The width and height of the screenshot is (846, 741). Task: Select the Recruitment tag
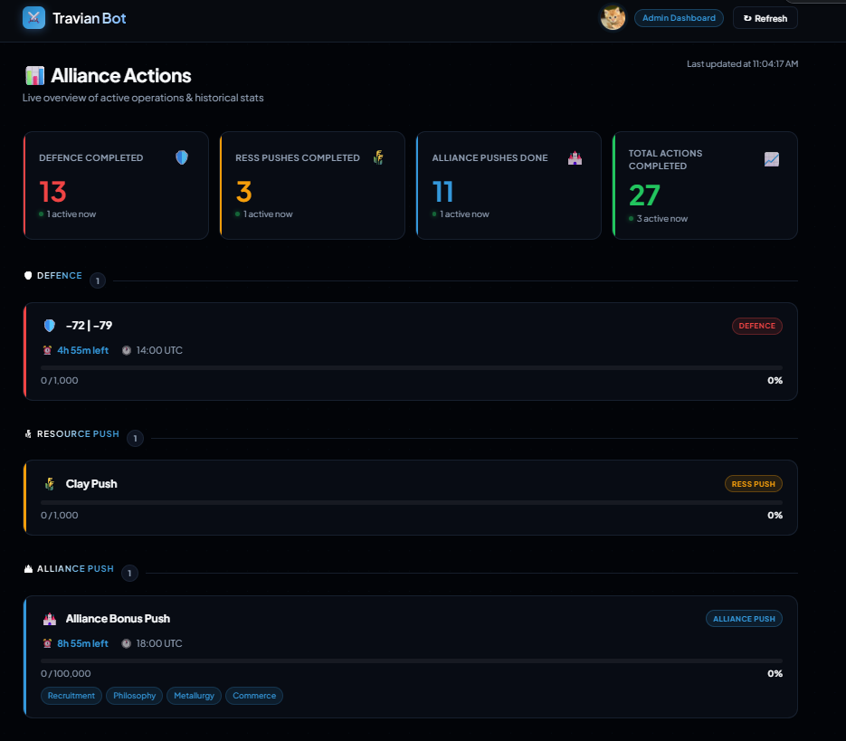(71, 696)
